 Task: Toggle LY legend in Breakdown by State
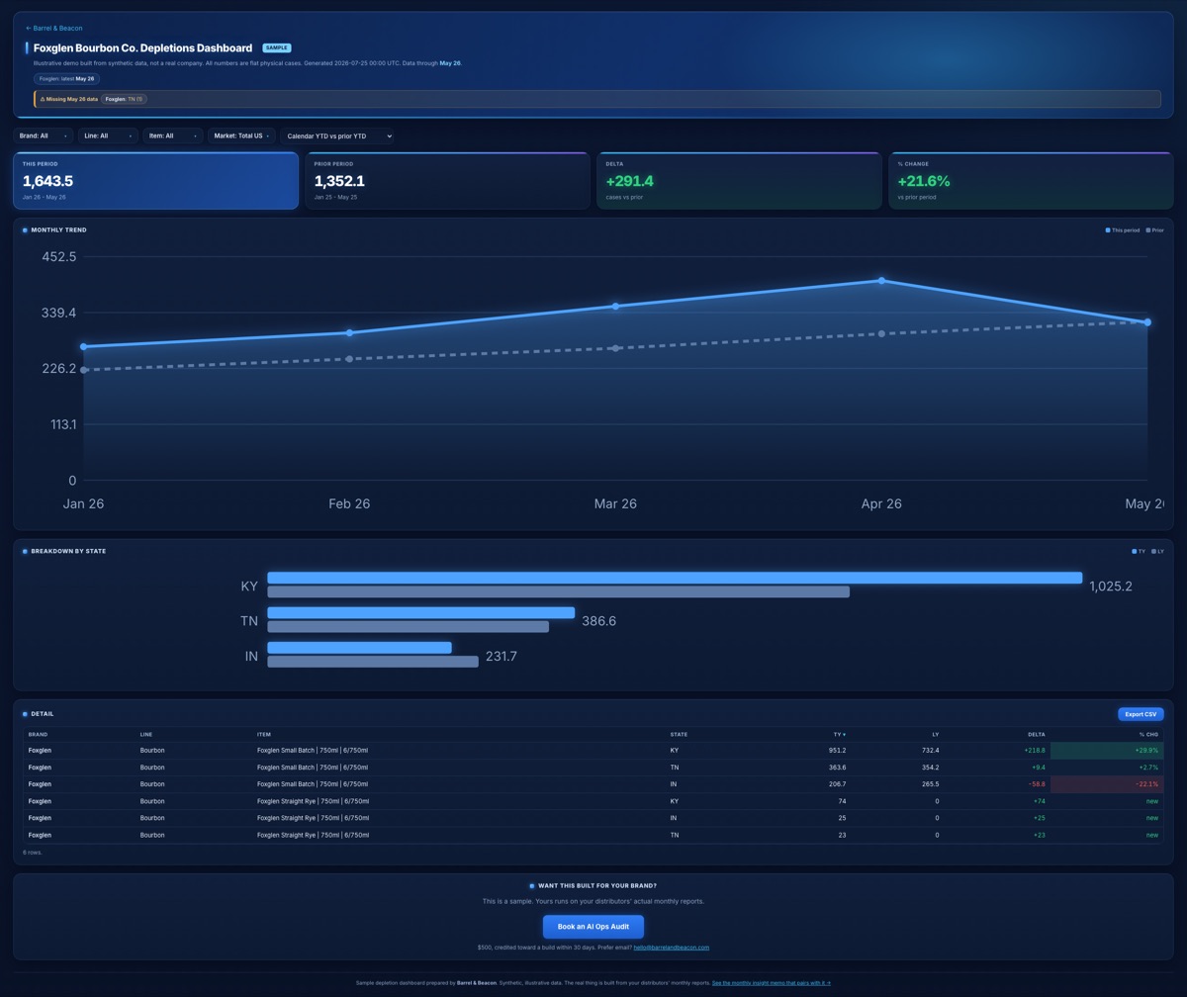pyautogui.click(x=1158, y=552)
